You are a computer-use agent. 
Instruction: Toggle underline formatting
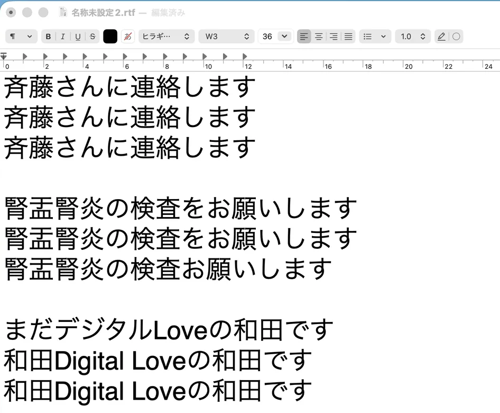point(78,37)
